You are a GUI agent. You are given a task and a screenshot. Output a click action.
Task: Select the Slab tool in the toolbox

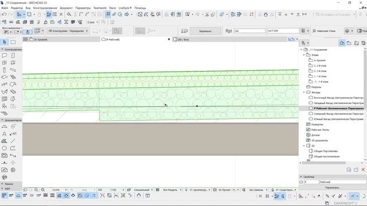4,77
